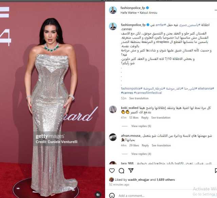The height and width of the screenshot is (198, 217).
Task: Like the post with the heart icon
Action: coord(112,171)
